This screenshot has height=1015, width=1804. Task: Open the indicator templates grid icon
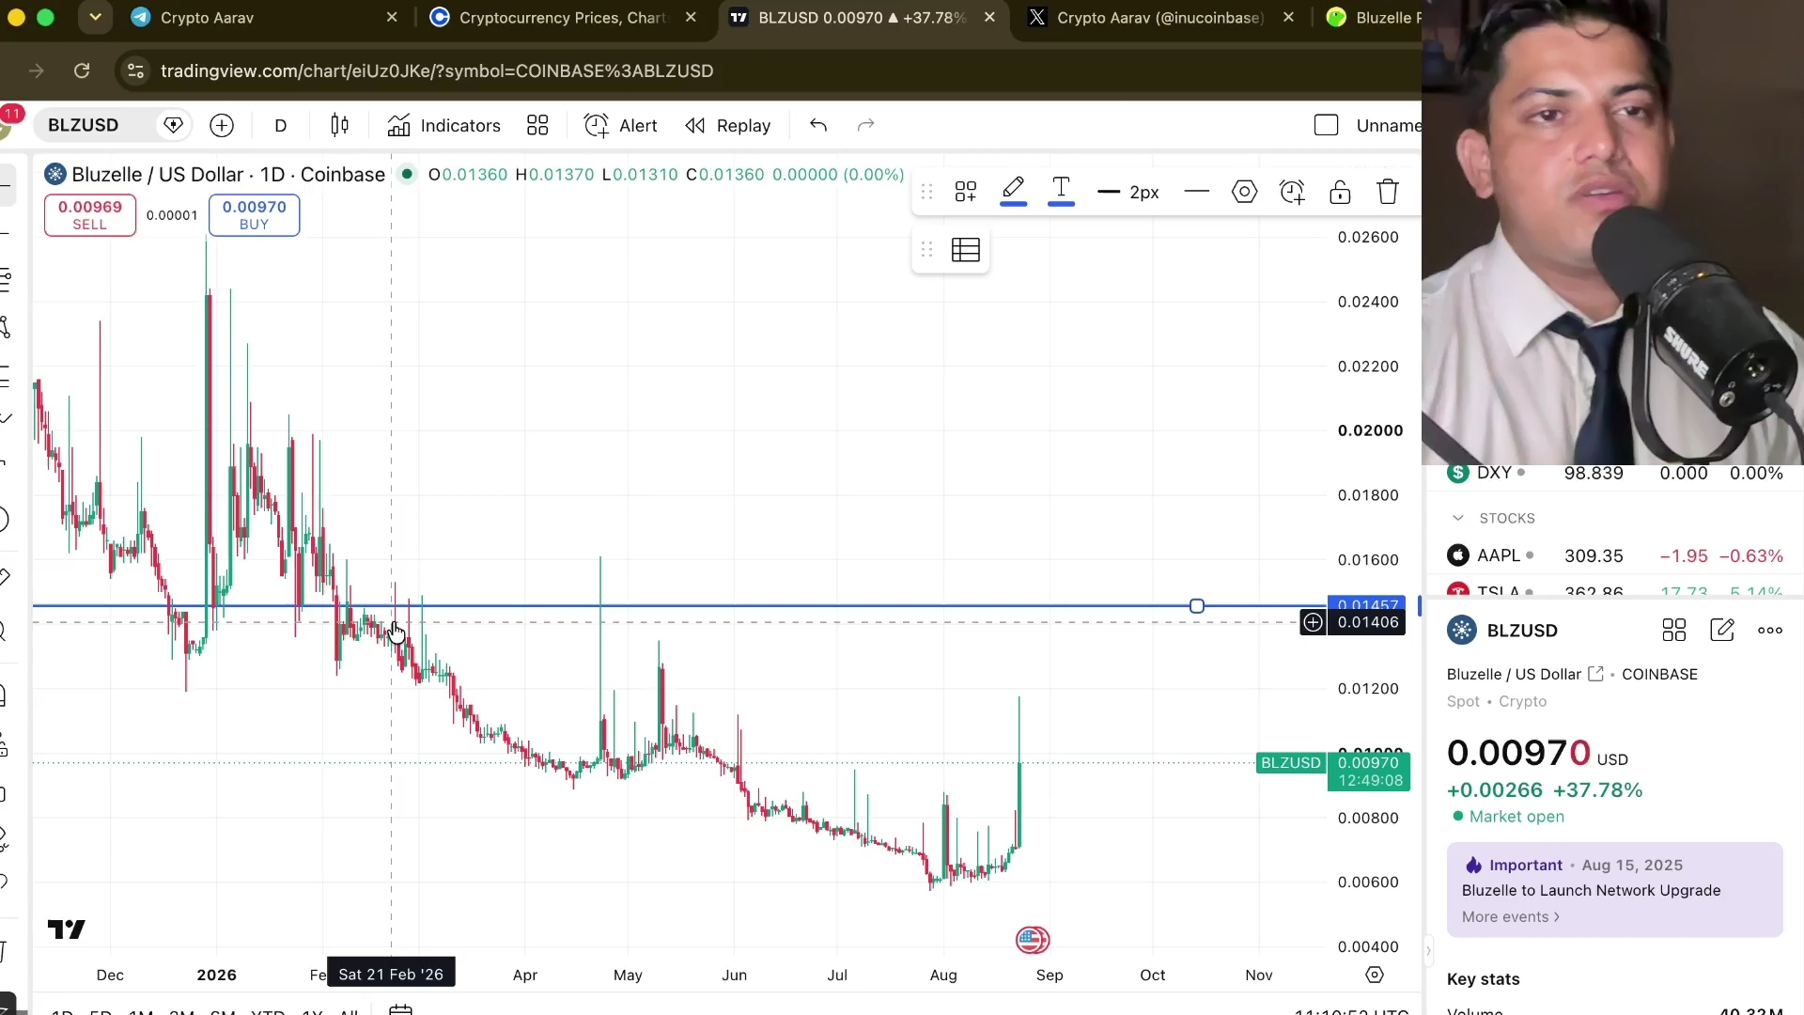(x=537, y=126)
